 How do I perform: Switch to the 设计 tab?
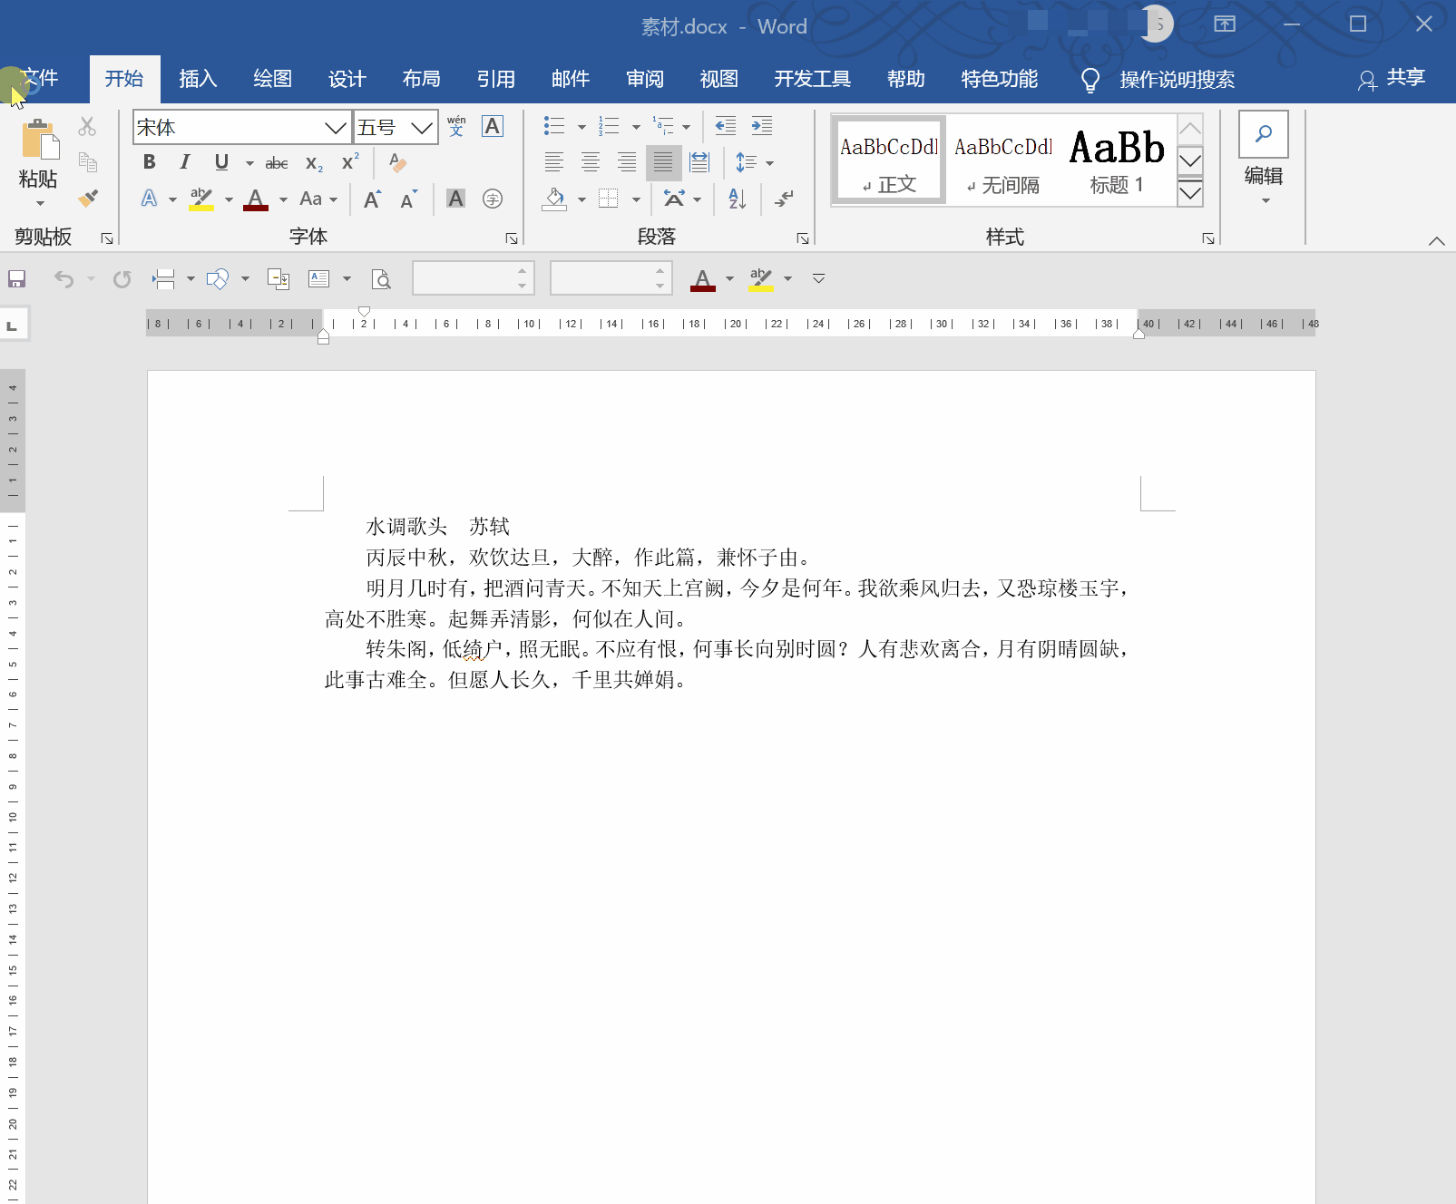pyautogui.click(x=347, y=80)
